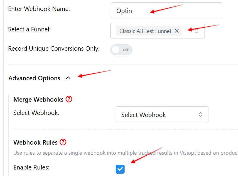Viewport: 238px width, 176px height.
Task: Uncheck the Enable Rules checkbox
Action: pos(120,169)
